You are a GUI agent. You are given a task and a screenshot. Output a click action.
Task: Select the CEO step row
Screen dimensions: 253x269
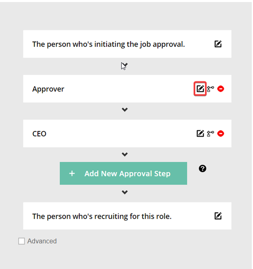127,133
